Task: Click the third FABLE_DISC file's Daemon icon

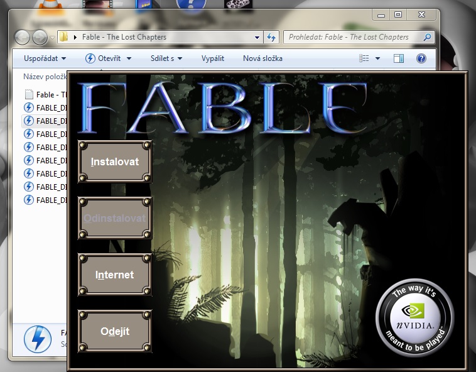Action: (x=29, y=134)
